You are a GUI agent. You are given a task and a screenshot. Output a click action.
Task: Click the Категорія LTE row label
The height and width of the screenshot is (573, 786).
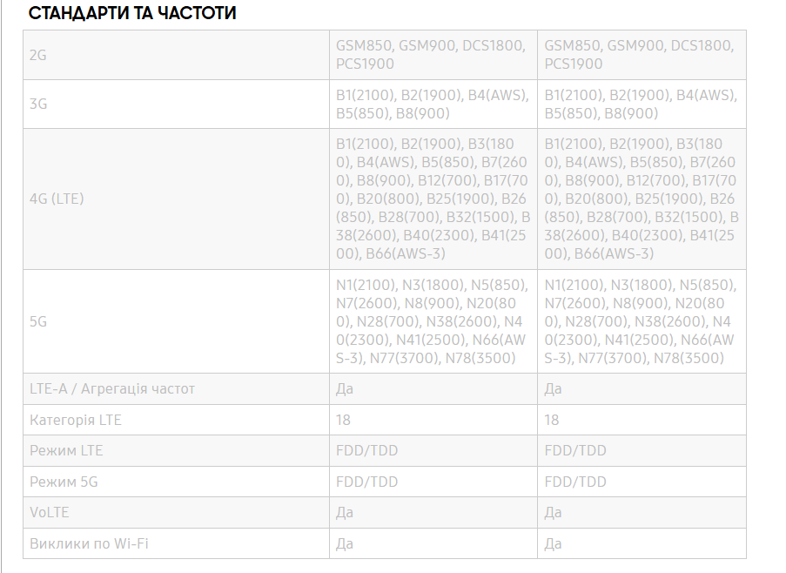(75, 420)
